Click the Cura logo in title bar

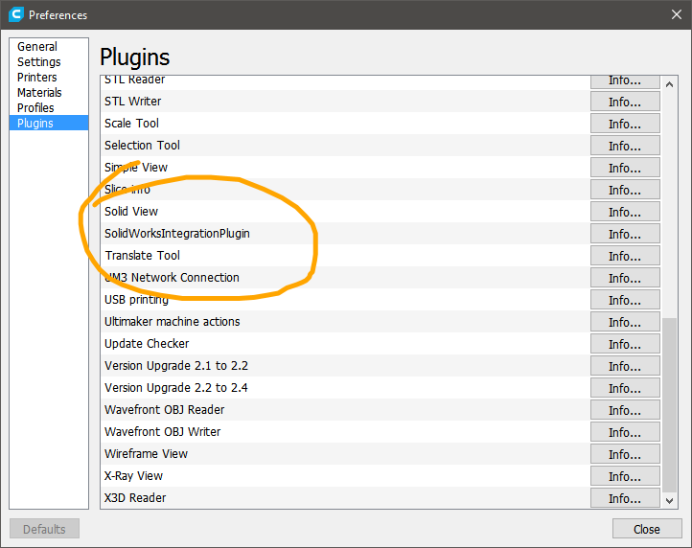point(16,14)
